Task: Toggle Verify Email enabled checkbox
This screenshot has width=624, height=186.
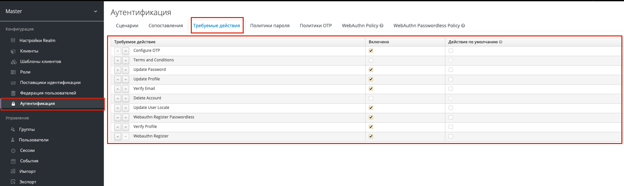Action: click(x=371, y=89)
